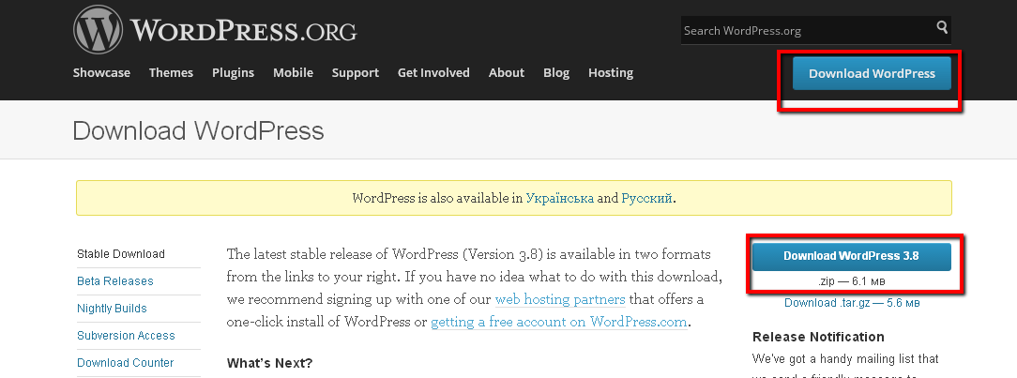
Task: Visit the Blog page
Action: 555,72
